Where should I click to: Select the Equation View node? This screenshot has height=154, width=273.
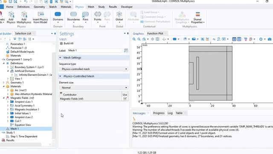pyautogui.click(x=23, y=125)
